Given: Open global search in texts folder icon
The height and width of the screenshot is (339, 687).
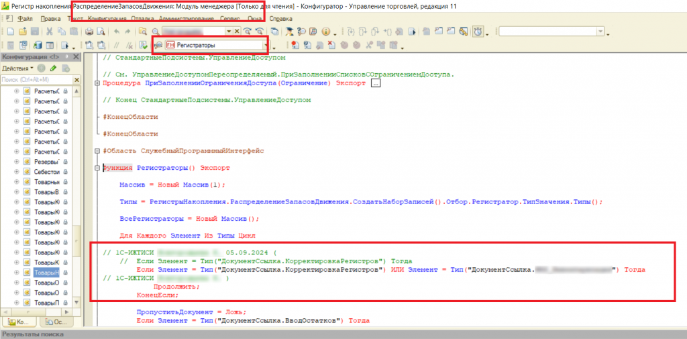Looking at the screenshot, I should click(142, 31).
